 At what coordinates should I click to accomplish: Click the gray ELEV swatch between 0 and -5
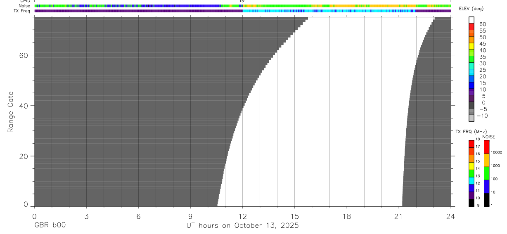471,105
